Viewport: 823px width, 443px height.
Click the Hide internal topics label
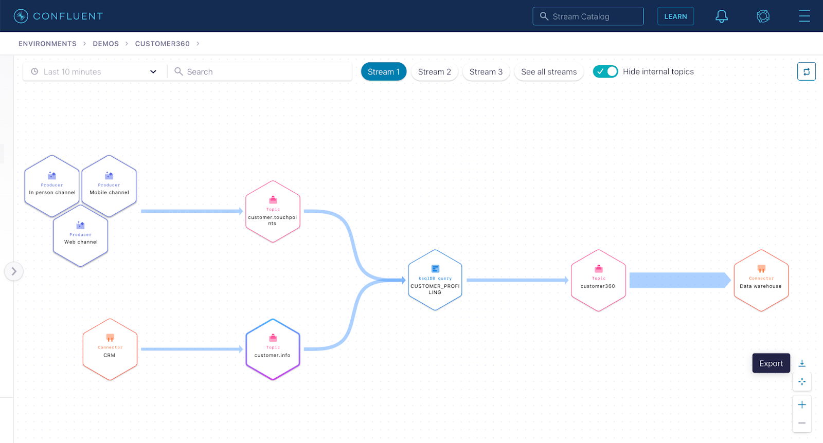[658, 71]
